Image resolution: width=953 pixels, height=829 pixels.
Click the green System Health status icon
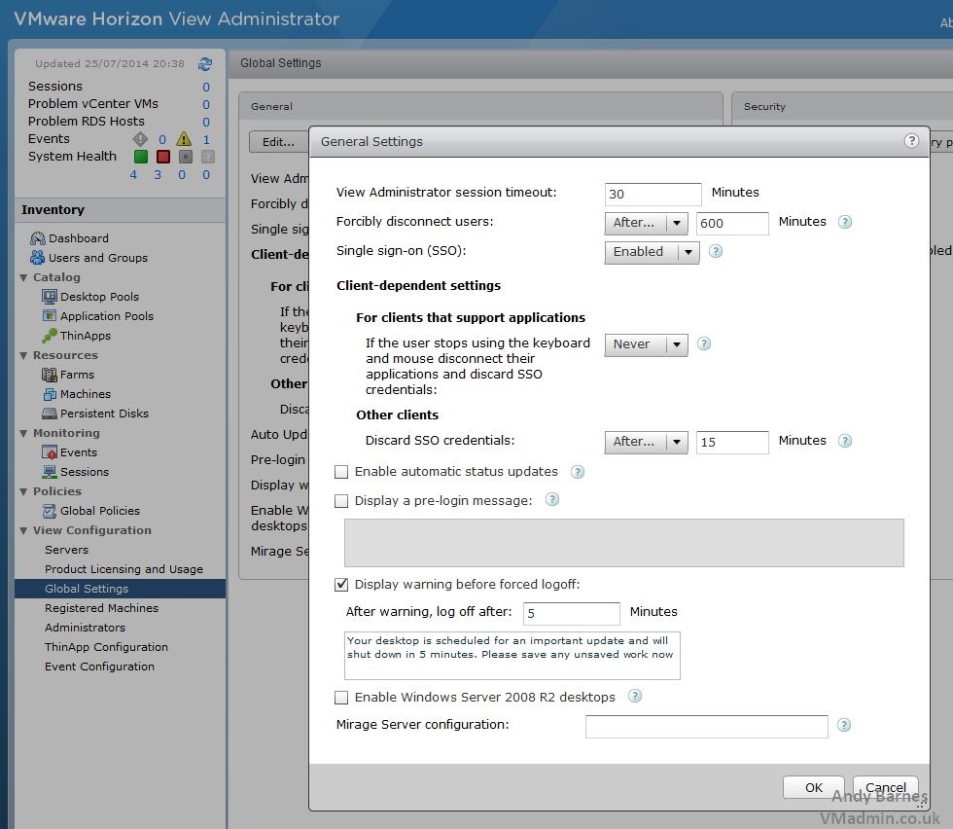[140, 157]
